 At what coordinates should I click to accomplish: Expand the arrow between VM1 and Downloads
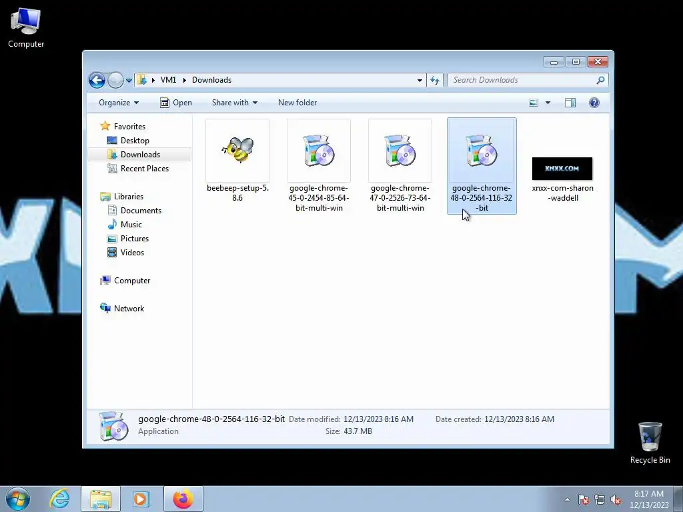point(184,80)
